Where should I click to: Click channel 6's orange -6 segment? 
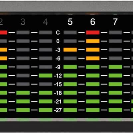click(93, 58)
